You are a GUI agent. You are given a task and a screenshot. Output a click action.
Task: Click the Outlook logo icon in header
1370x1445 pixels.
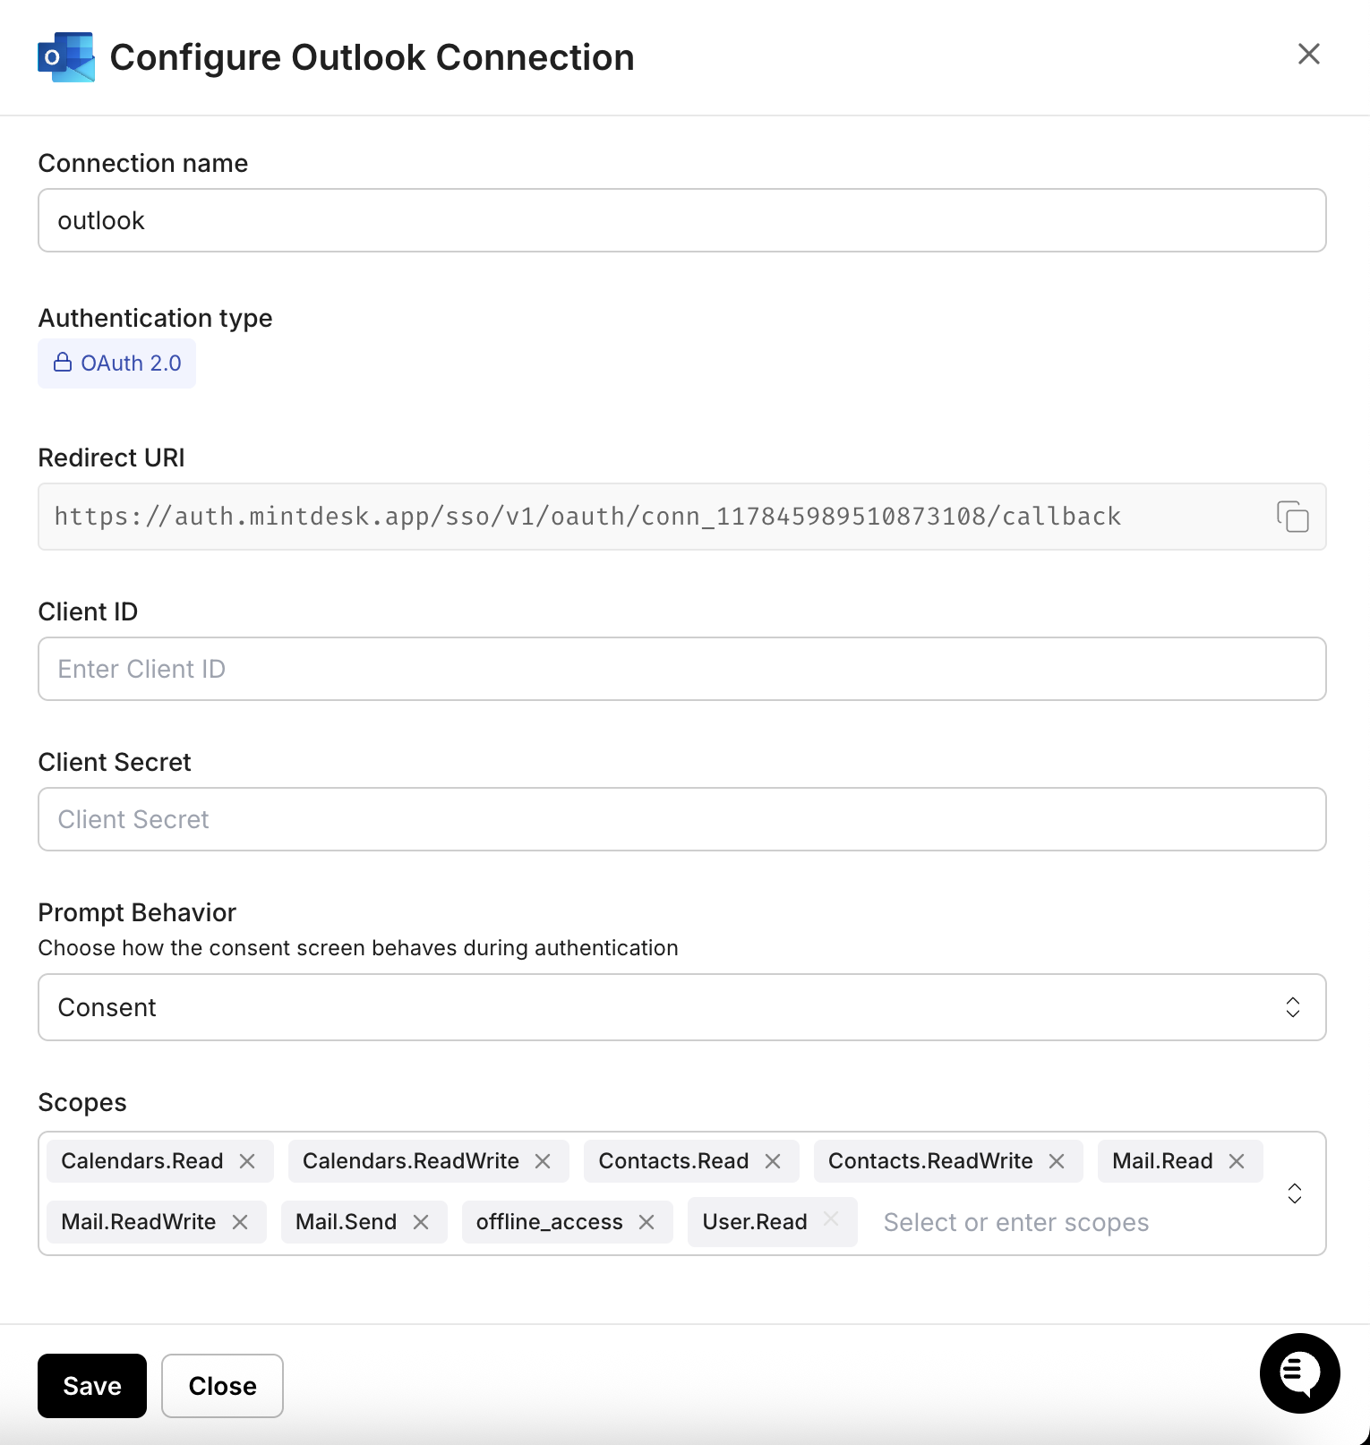click(64, 56)
